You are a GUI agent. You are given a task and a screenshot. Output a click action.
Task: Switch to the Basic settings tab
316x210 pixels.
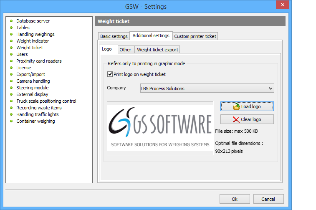(x=114, y=36)
